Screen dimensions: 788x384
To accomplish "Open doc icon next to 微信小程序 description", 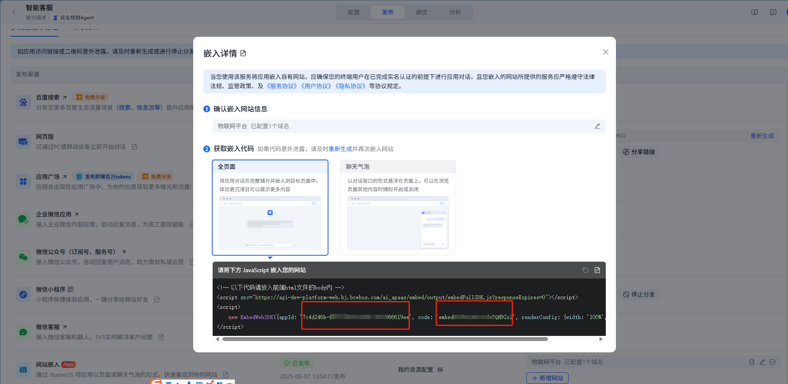I will (157, 300).
